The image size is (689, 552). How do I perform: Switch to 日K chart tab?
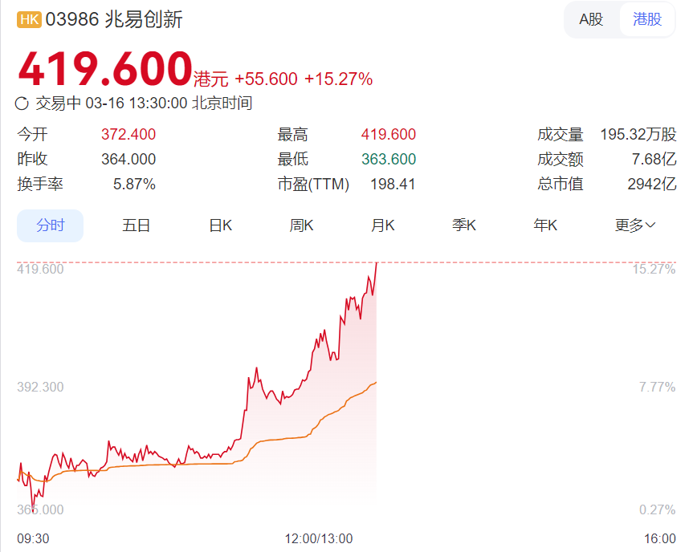point(220,225)
